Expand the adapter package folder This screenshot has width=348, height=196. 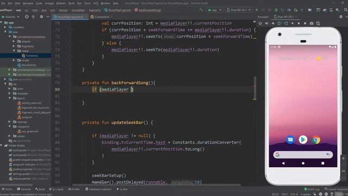click(x=14, y=41)
